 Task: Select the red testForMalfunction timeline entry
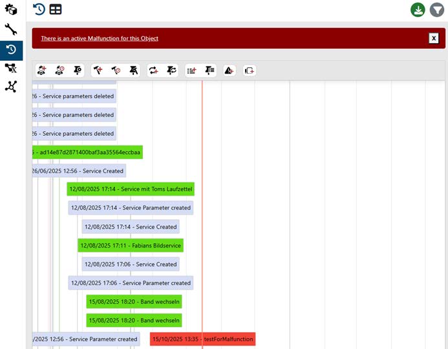[202, 339]
